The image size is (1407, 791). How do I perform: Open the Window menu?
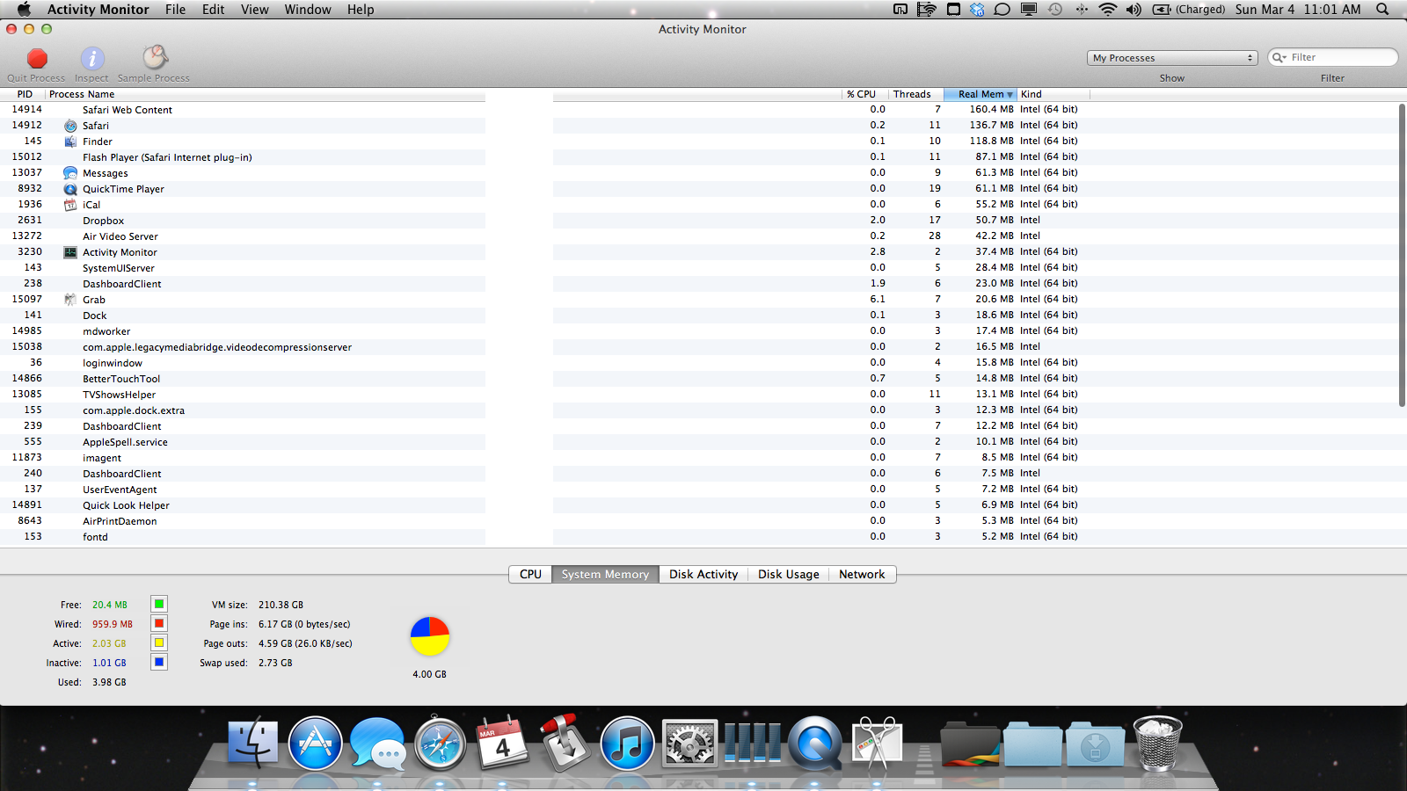[308, 9]
